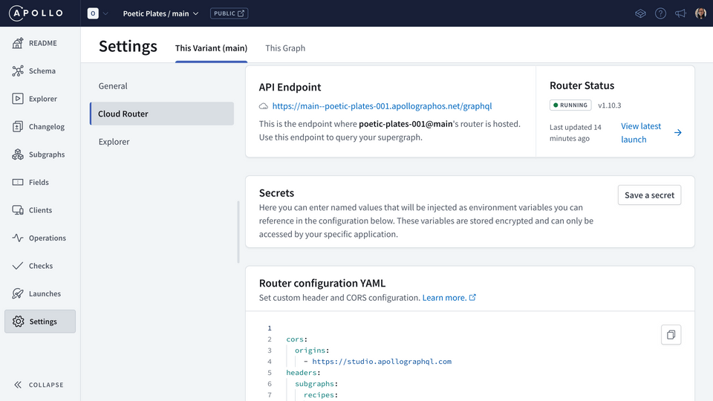Open the Learn more link
The image size is (713, 401).
tap(444, 297)
